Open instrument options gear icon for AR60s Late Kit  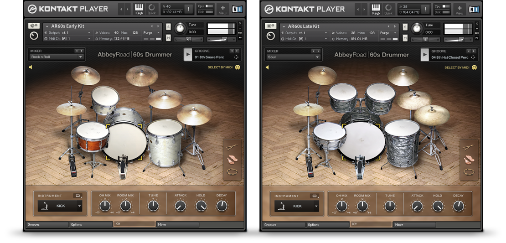coord(270,26)
